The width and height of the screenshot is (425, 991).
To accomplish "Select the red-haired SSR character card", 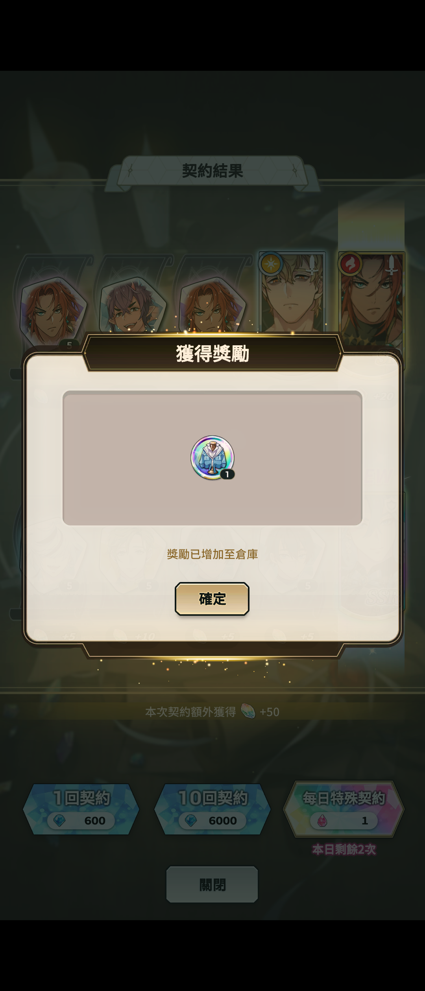I will (x=371, y=299).
